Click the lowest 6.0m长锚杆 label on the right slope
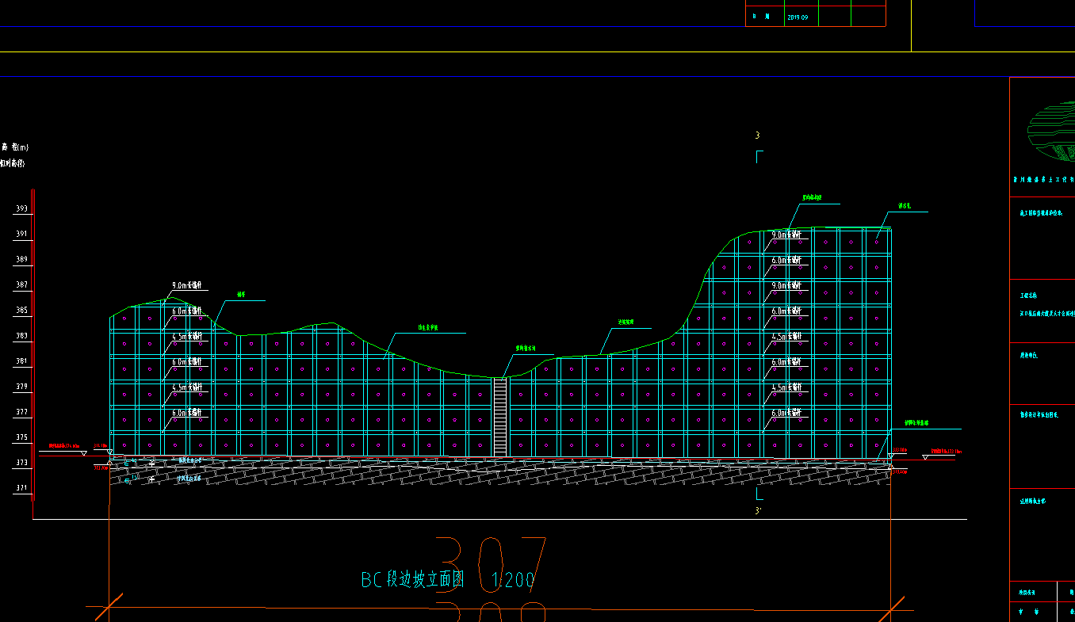The width and height of the screenshot is (1075, 622). click(786, 413)
